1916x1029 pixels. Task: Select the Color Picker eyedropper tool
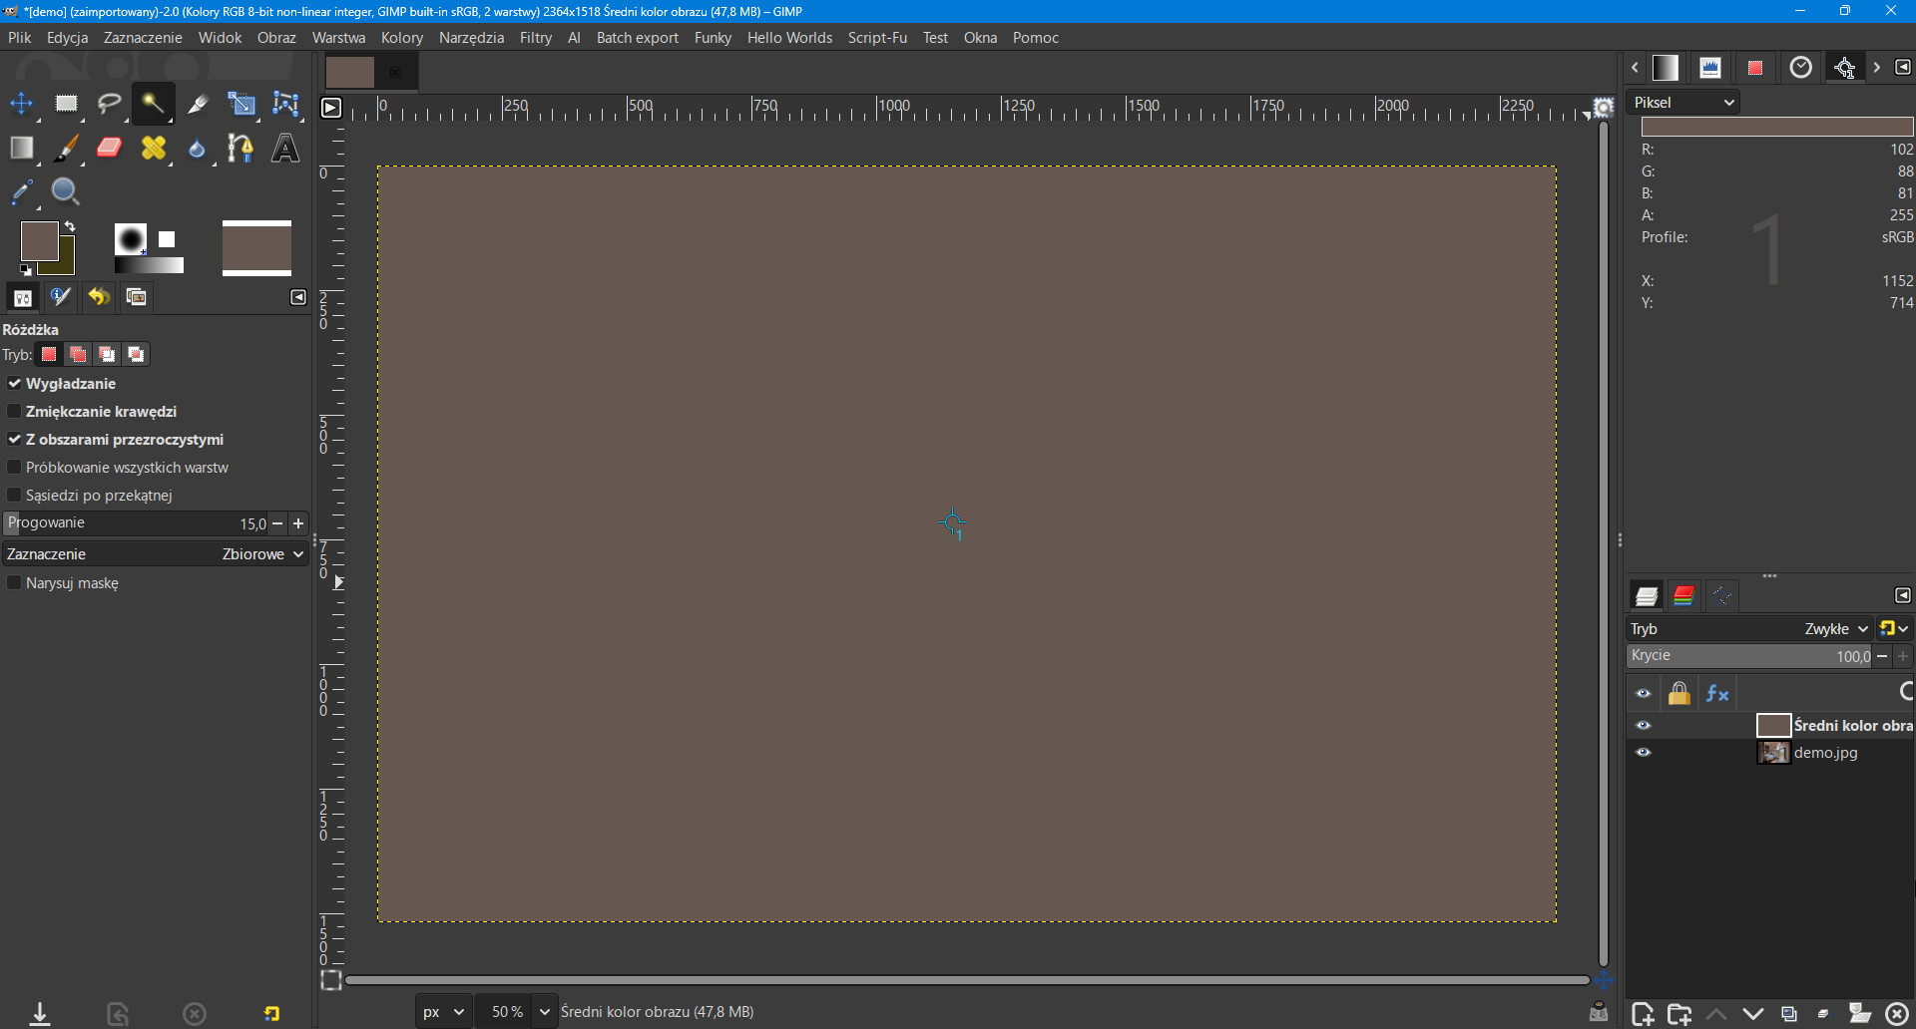pos(22,191)
